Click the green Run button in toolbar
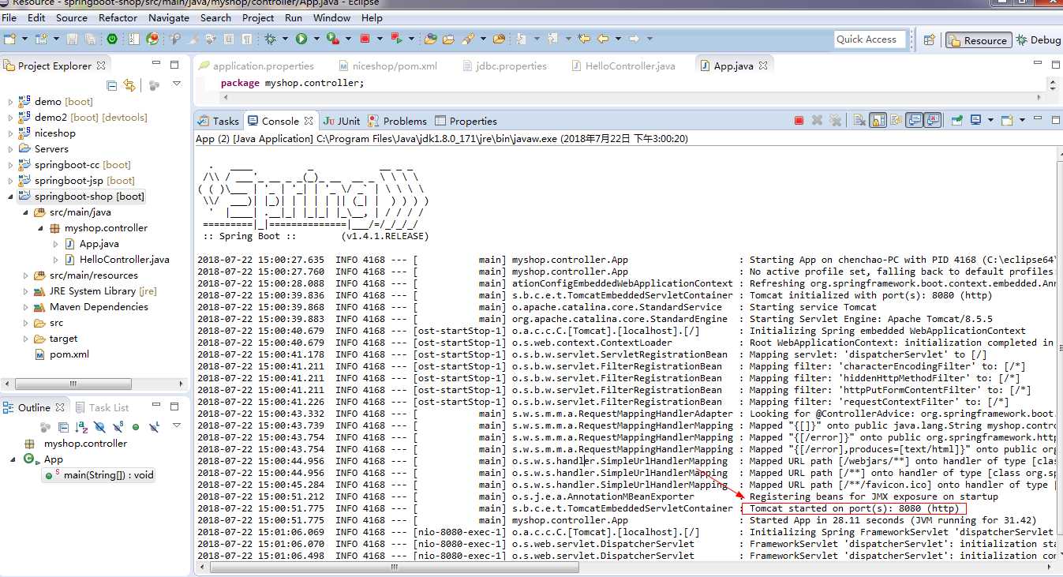The image size is (1063, 577). [301, 39]
